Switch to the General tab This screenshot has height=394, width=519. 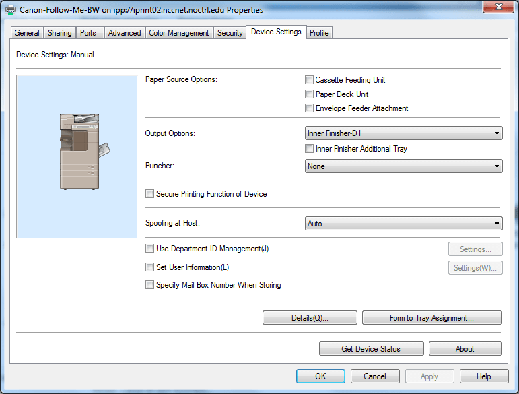click(x=27, y=33)
